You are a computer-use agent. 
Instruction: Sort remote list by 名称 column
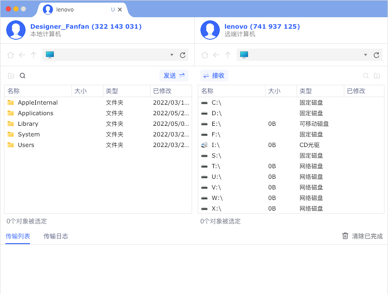232,91
